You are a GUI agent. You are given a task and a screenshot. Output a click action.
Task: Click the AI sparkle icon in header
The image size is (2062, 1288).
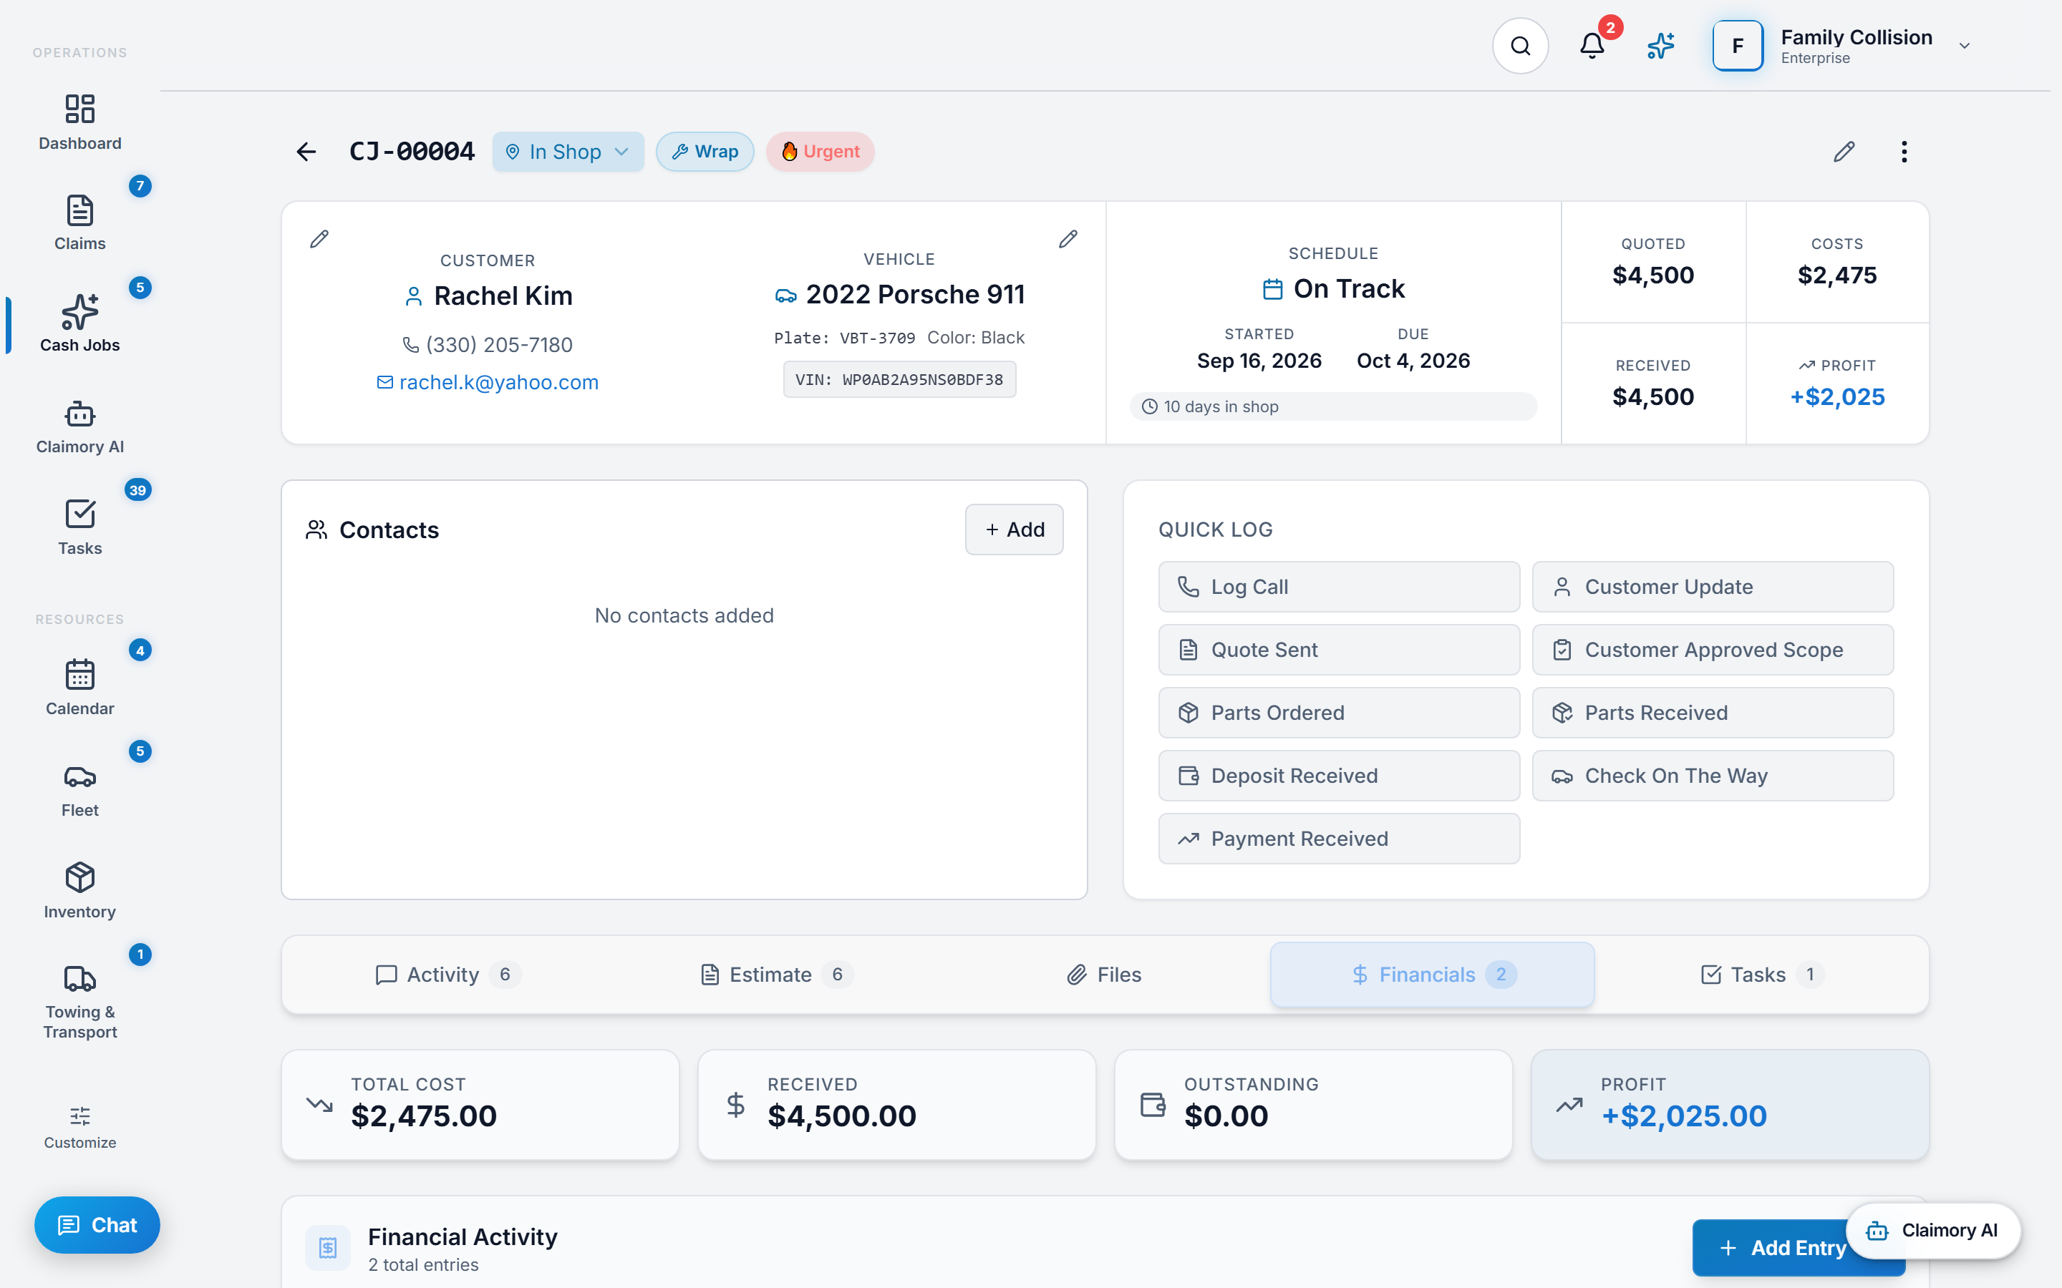(1660, 46)
